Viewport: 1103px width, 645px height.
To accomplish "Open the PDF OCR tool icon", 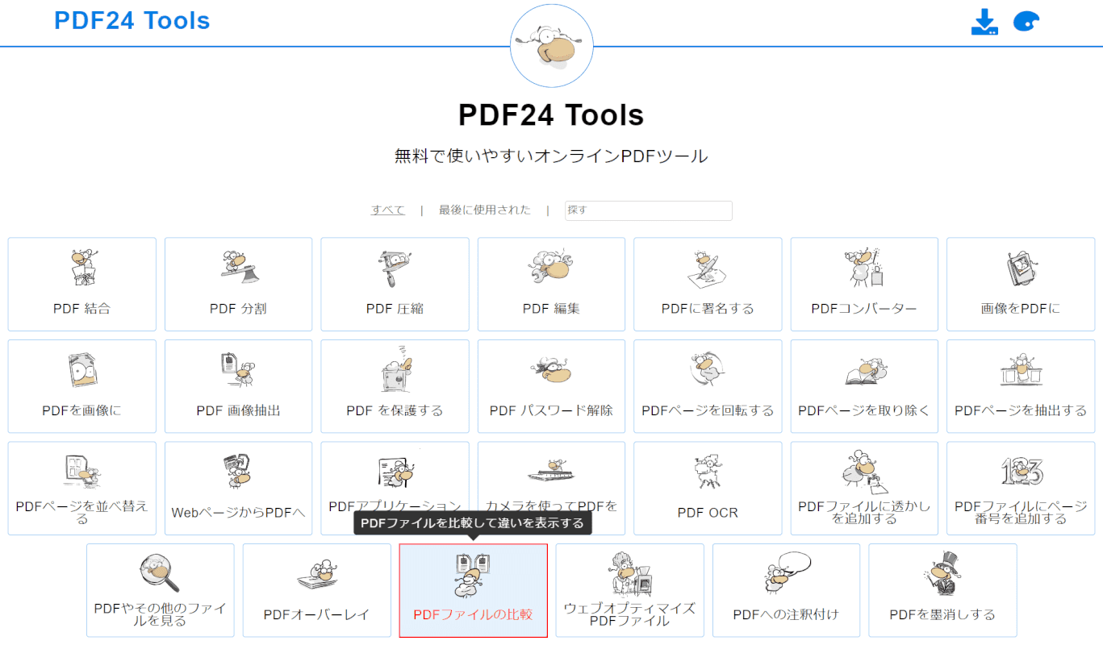I will 708,472.
